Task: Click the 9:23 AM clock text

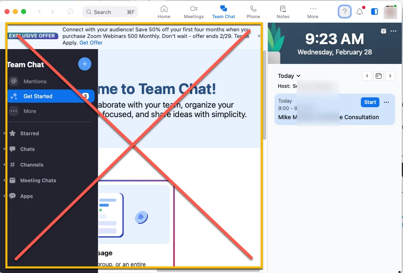Action: pyautogui.click(x=334, y=39)
